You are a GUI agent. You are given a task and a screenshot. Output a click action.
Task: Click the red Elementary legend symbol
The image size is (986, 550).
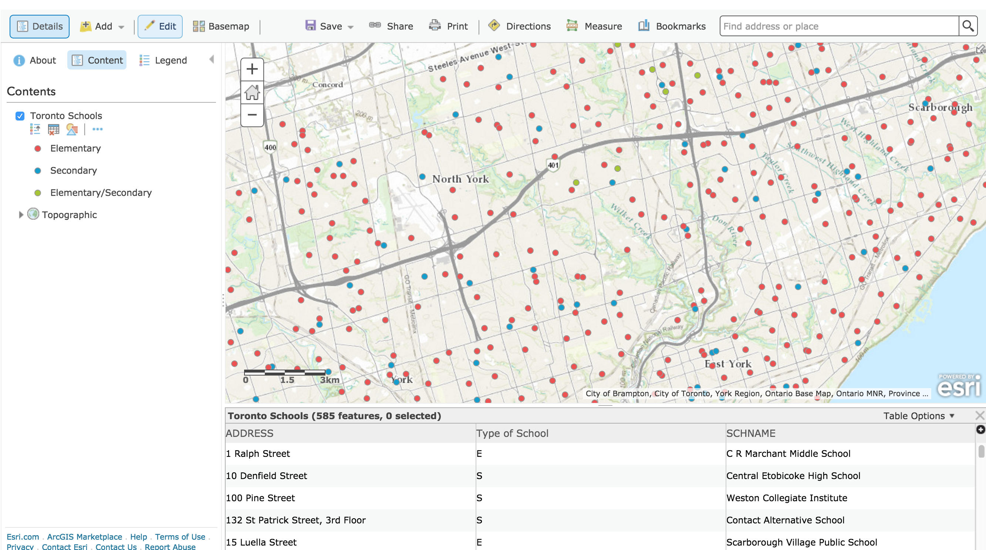tap(37, 148)
